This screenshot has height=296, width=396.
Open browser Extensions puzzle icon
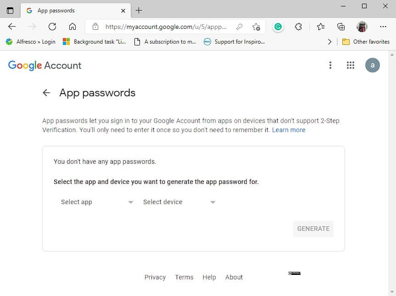(298, 27)
